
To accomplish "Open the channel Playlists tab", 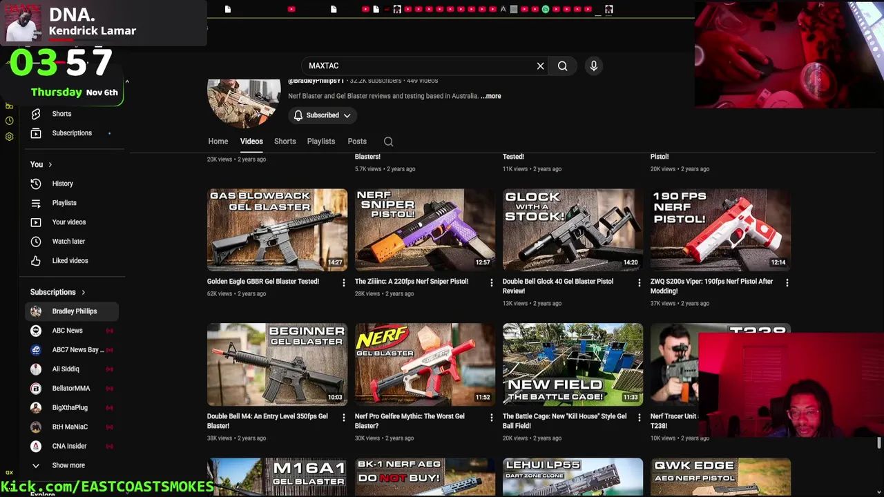I will [321, 142].
